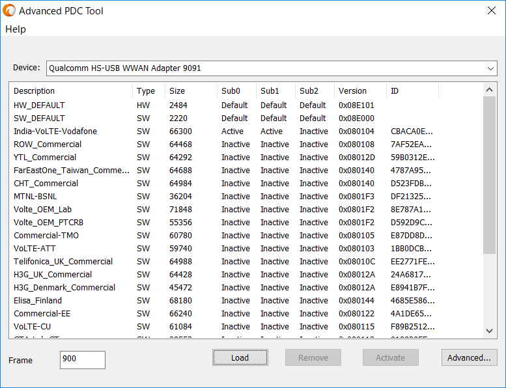Select the VoLTE-ATT configuration

35,249
